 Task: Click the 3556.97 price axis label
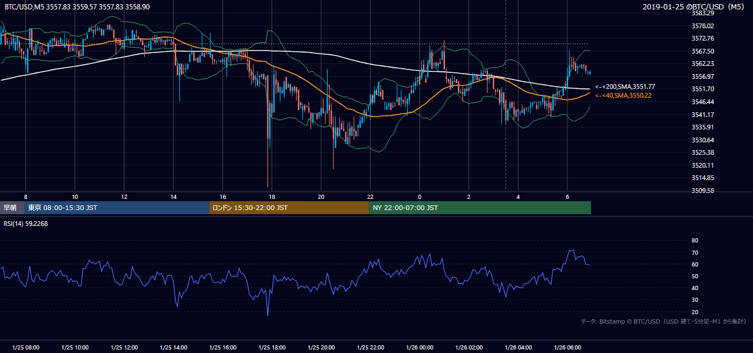[x=704, y=76]
